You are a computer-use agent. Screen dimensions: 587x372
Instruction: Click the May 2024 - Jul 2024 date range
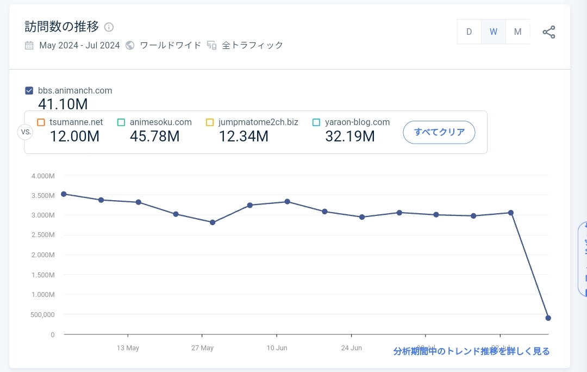tap(79, 46)
